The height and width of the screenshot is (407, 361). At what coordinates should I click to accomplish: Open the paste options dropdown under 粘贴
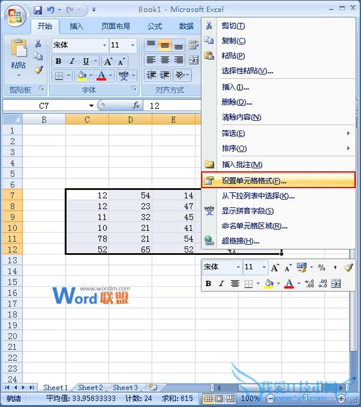click(x=19, y=76)
